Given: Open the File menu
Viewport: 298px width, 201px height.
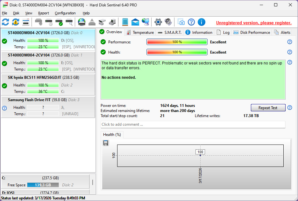Looking at the screenshot, I should click(4, 13).
